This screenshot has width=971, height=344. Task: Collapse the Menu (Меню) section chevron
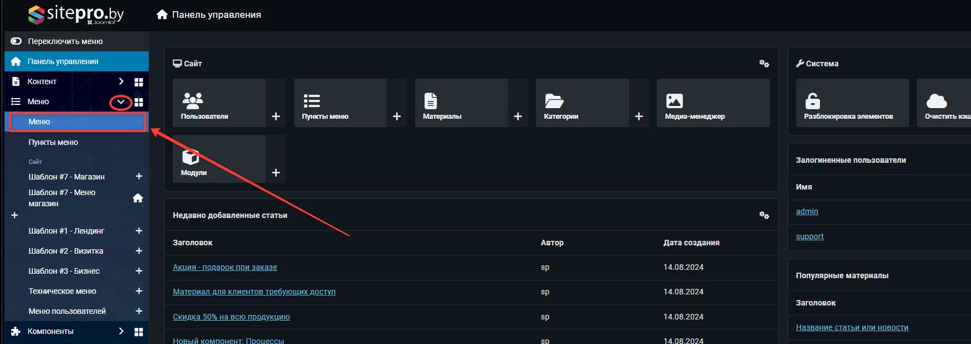121,102
